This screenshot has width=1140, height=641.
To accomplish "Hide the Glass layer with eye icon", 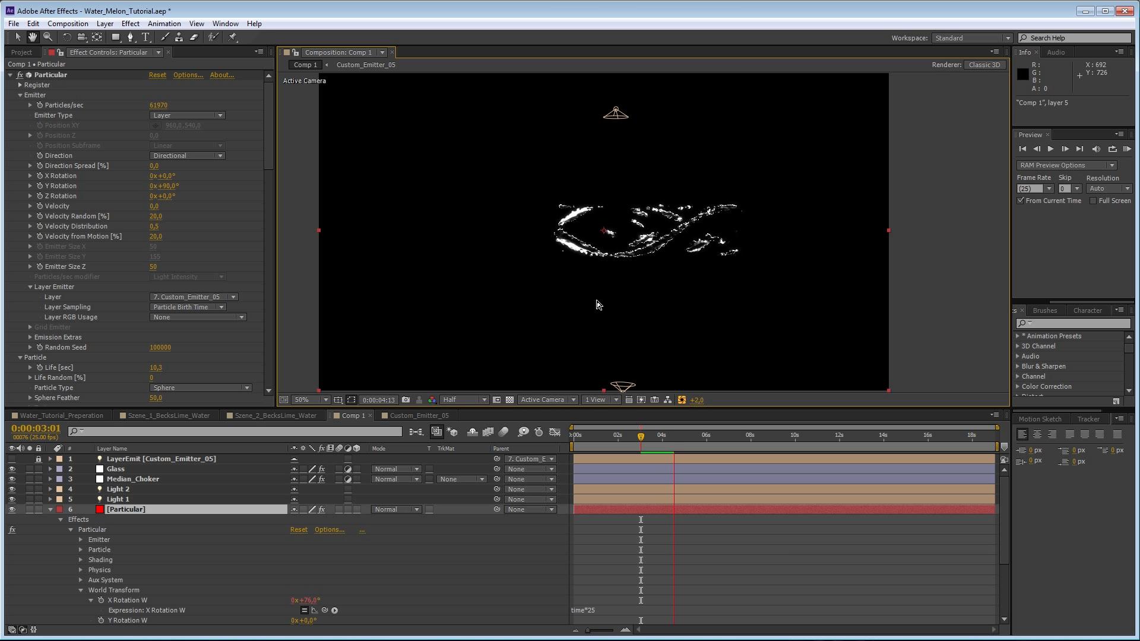I will [x=12, y=469].
